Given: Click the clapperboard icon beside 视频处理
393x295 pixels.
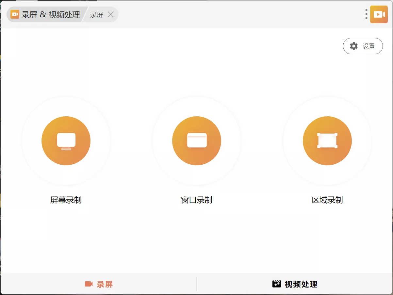Looking at the screenshot, I should [x=277, y=284].
